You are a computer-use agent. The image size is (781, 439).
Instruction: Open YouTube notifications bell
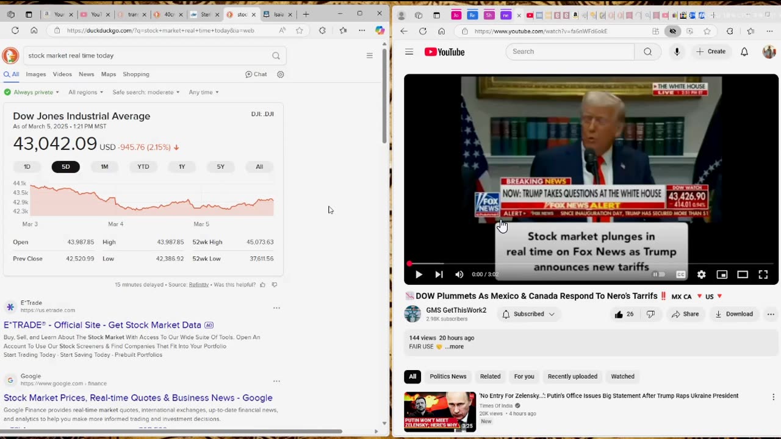click(744, 52)
